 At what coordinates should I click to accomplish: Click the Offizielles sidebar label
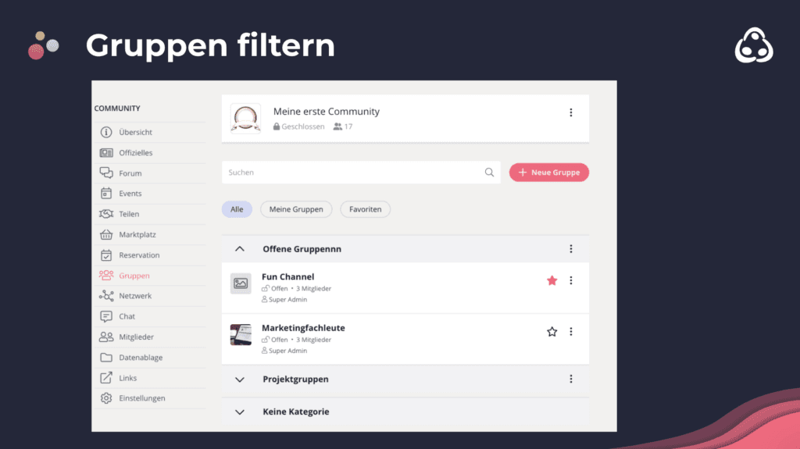tap(136, 152)
